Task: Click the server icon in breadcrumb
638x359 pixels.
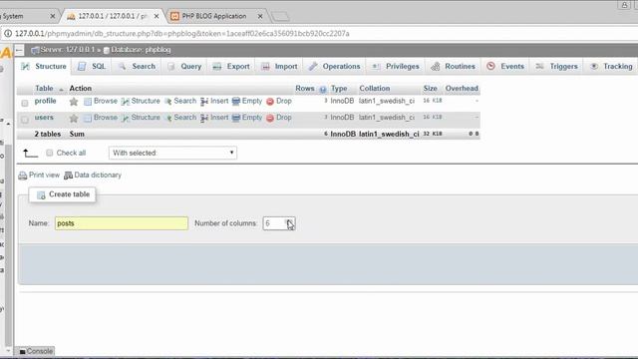Action: point(35,50)
